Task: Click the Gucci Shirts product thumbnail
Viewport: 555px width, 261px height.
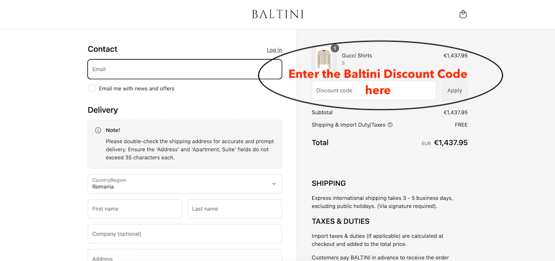Action: tap(324, 58)
